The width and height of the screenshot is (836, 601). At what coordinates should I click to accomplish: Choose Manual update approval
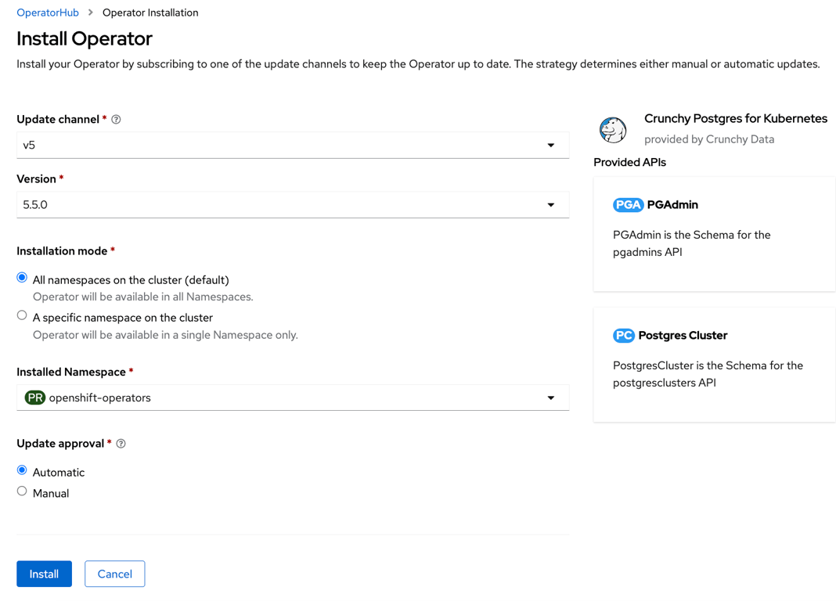pyautogui.click(x=22, y=491)
